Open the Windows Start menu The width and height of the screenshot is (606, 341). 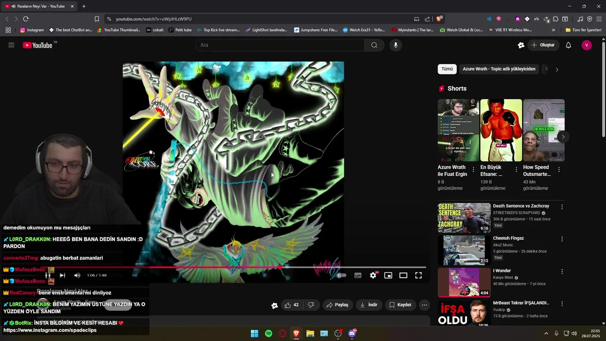pos(254,333)
